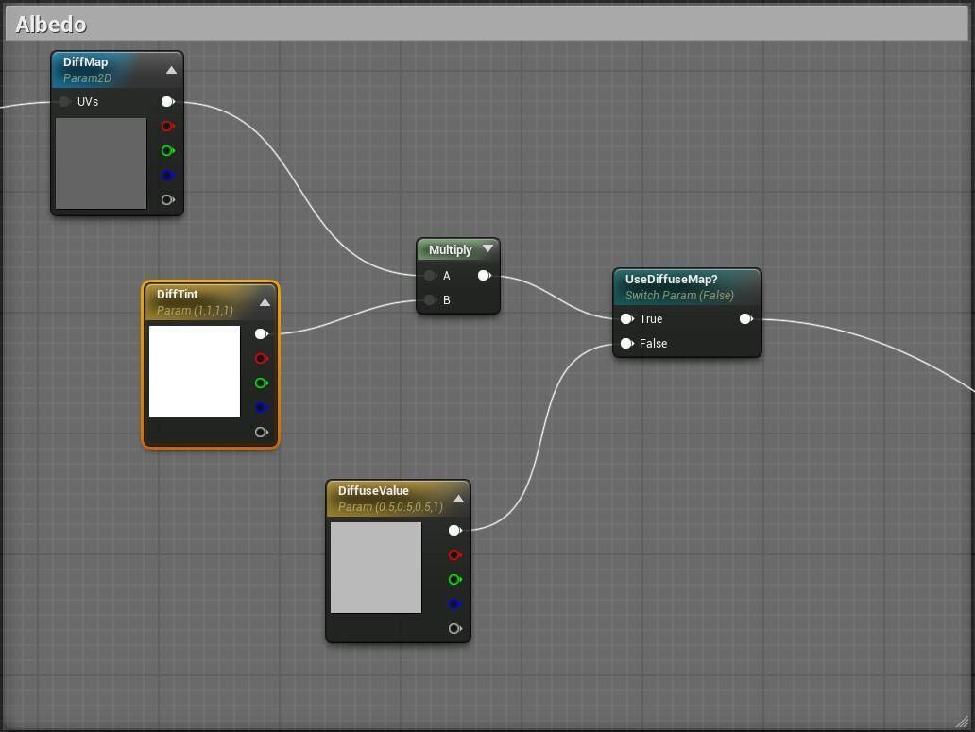
Task: Click DiffuseValue green channel output pin
Action: [454, 579]
